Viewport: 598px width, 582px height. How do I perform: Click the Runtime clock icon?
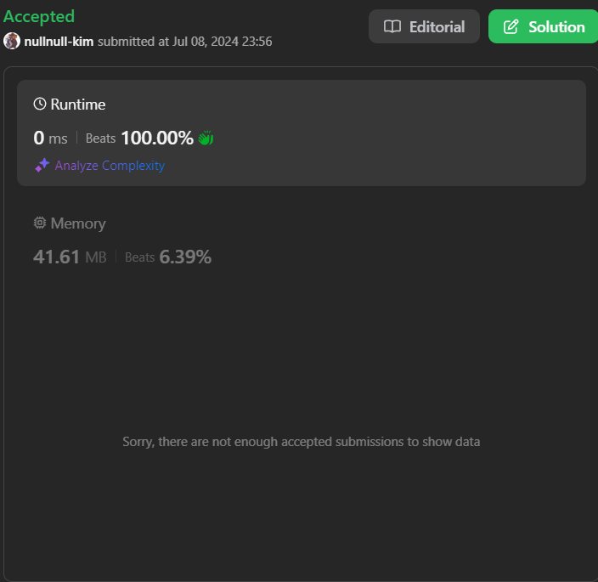[x=40, y=105]
